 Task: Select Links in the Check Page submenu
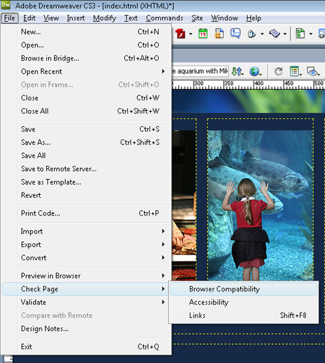(244, 316)
